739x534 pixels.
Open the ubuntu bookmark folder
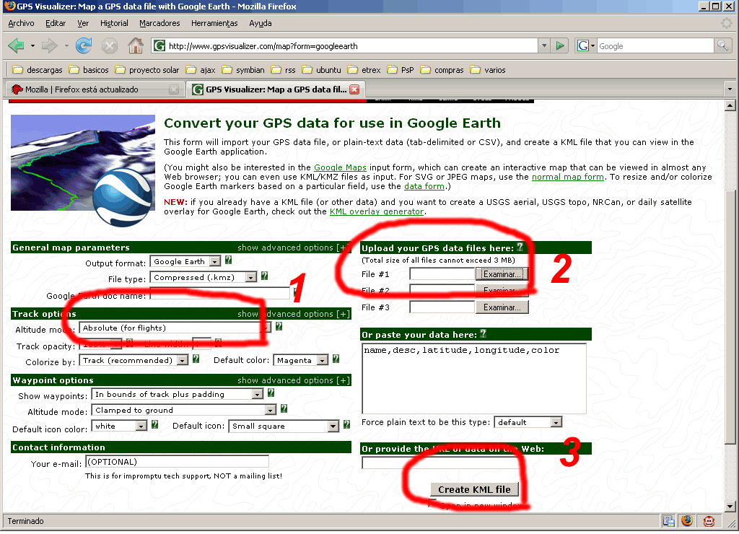pos(321,70)
